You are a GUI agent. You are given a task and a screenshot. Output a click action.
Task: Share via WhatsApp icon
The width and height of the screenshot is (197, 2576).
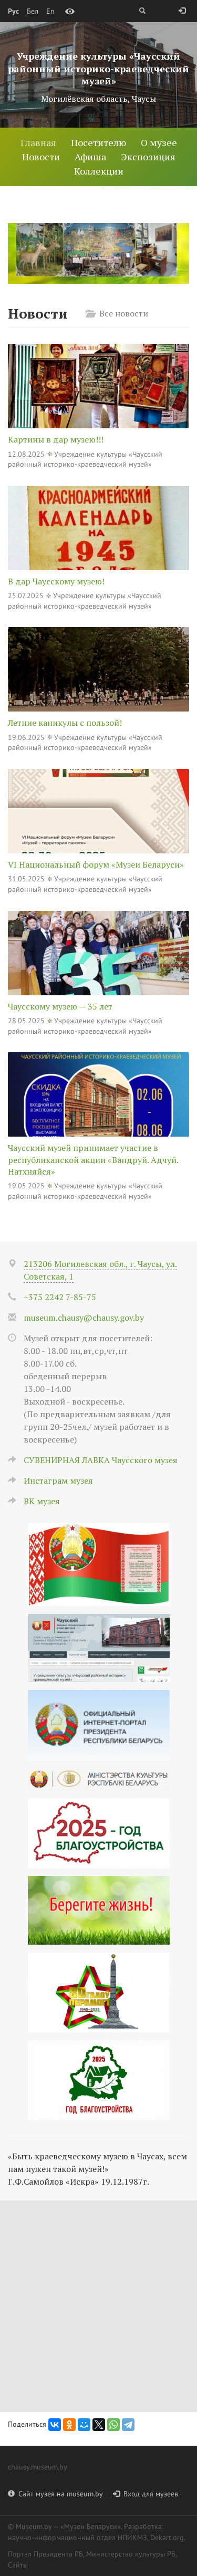tap(113, 2425)
